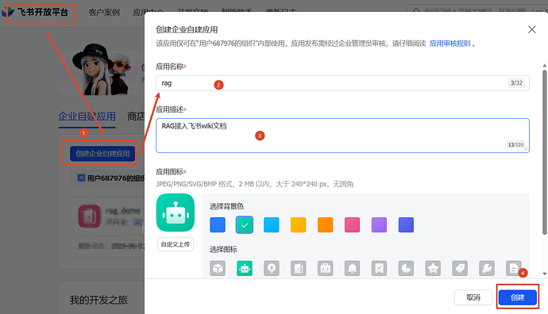Click the organization icon beside 用户687976的组织
Screen dimensions: 548x314
pyautogui.click(x=81, y=178)
